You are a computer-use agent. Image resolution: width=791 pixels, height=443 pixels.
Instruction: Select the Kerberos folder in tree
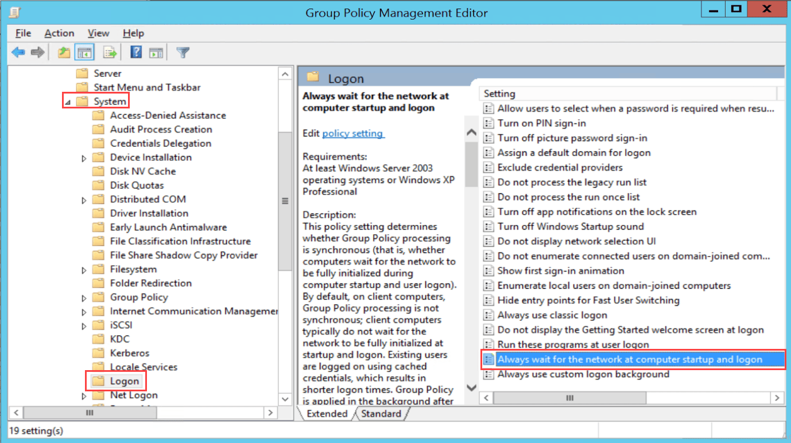[x=129, y=353]
